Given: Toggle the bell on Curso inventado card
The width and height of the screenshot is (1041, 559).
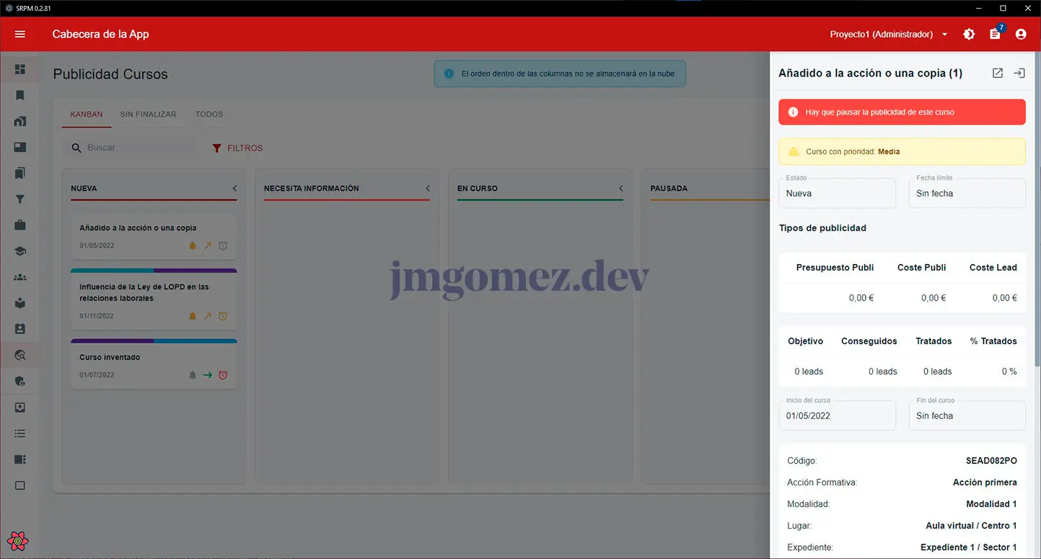Looking at the screenshot, I should click(x=193, y=375).
